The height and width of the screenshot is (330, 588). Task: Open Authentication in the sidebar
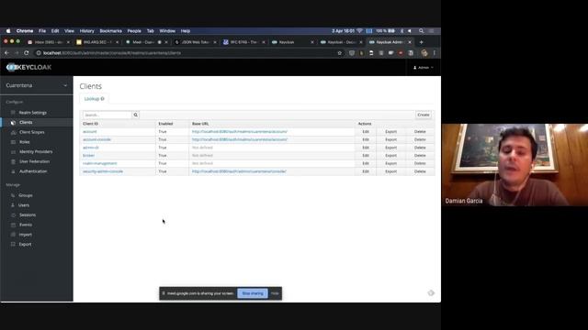[33, 171]
